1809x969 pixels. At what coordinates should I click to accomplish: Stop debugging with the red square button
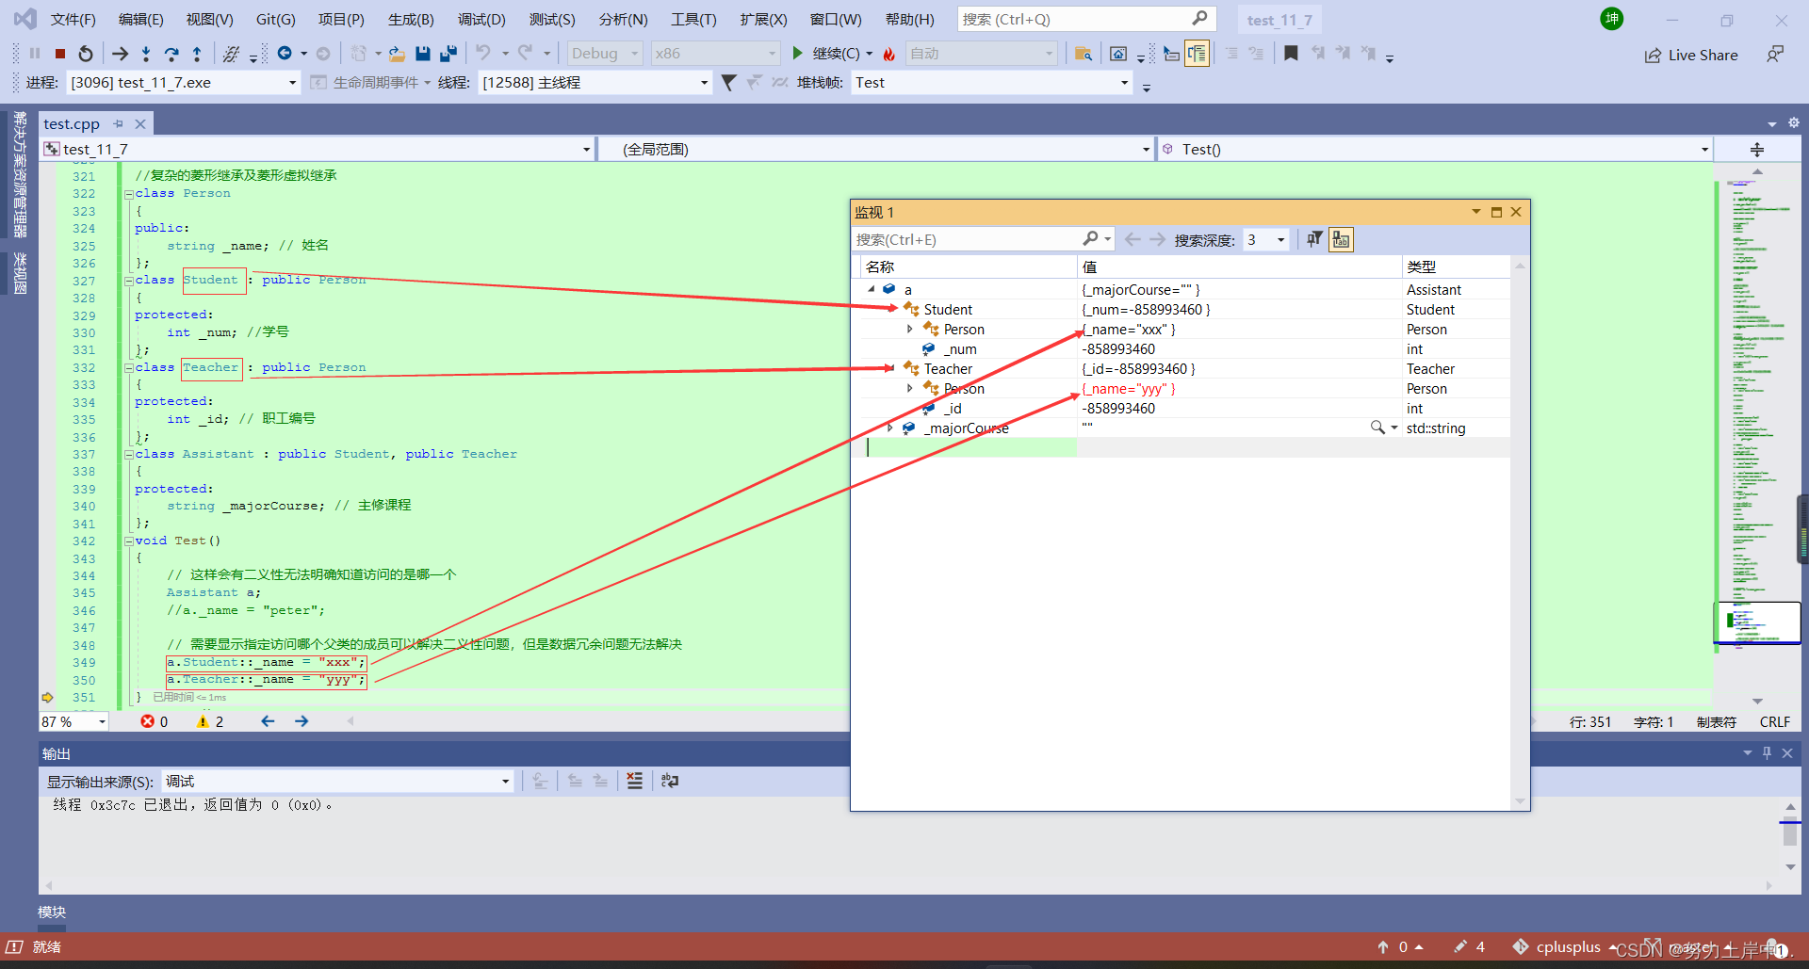click(60, 54)
